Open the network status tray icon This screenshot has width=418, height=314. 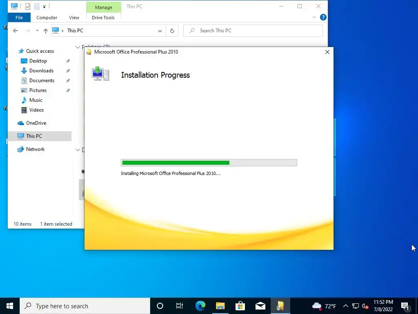pos(356,306)
